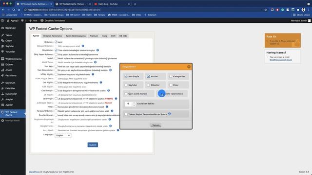Click info icon next to HTML Küçült
312x175 pixels.
(x=93, y=74)
